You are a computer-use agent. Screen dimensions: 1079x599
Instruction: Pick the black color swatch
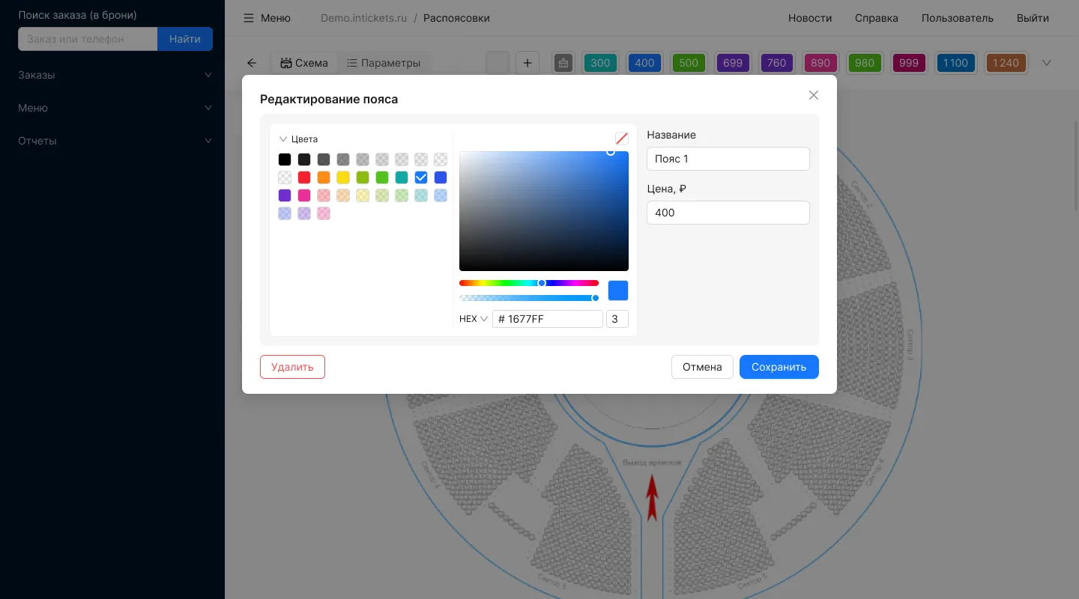285,159
